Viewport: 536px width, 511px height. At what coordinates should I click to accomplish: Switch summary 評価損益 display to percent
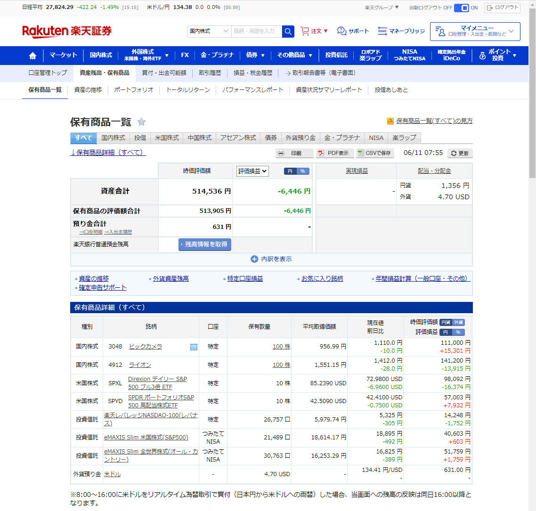303,171
